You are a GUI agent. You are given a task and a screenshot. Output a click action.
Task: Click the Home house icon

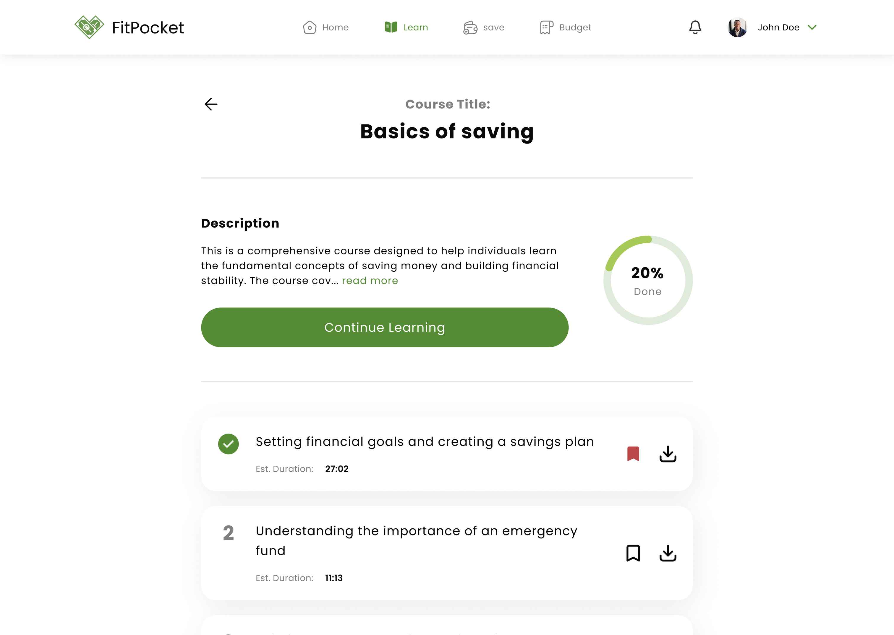310,27
